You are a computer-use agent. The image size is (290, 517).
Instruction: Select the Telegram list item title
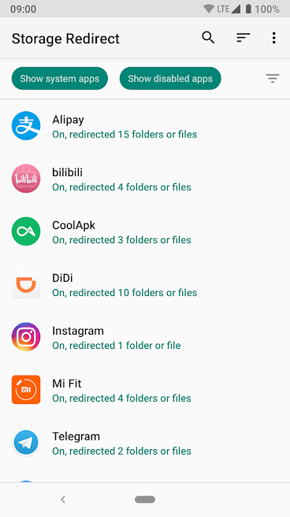76,436
